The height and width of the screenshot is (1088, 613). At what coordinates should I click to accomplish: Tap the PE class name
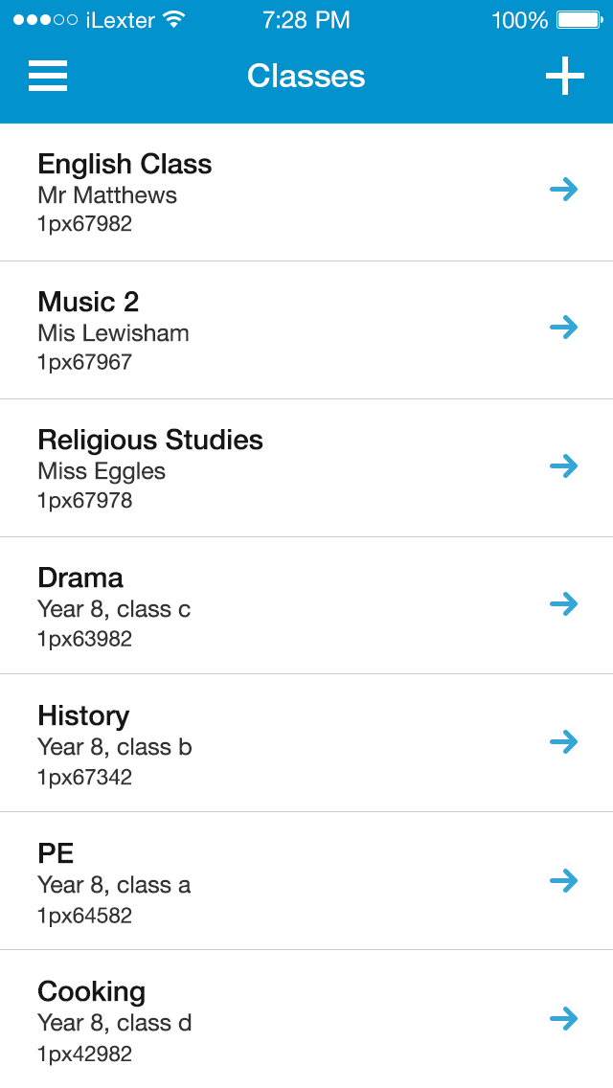(56, 853)
